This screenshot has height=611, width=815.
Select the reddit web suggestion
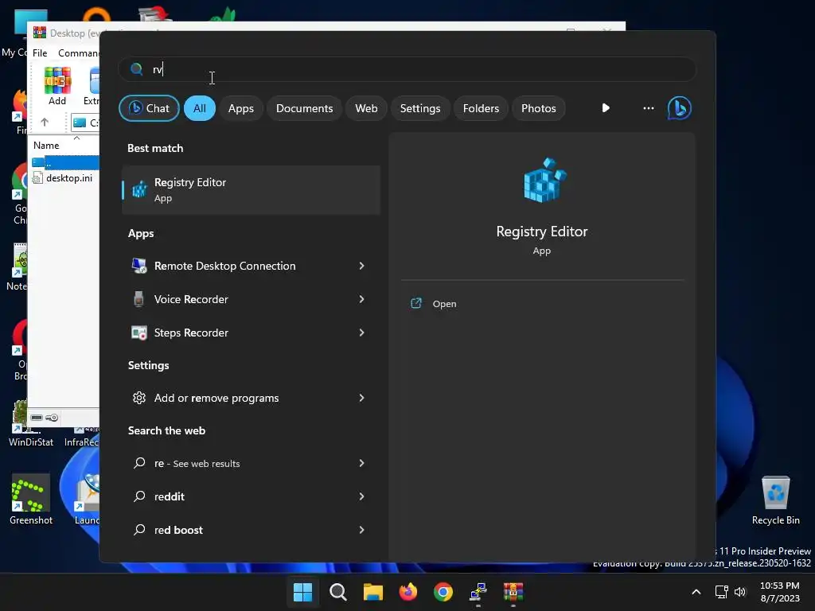[x=251, y=496]
